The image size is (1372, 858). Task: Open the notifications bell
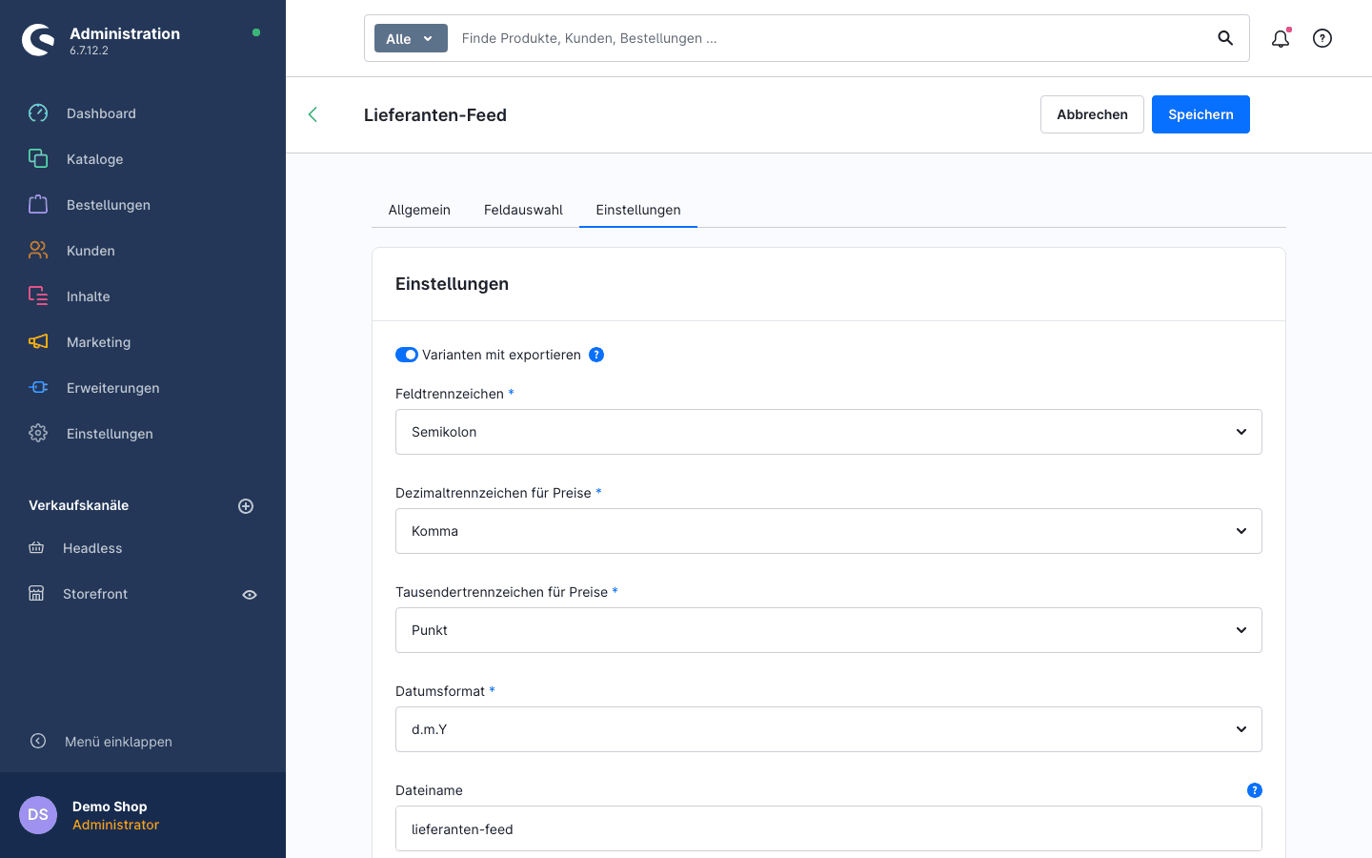click(x=1281, y=38)
